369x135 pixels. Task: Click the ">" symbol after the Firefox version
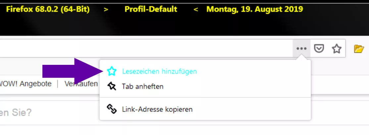point(106,10)
